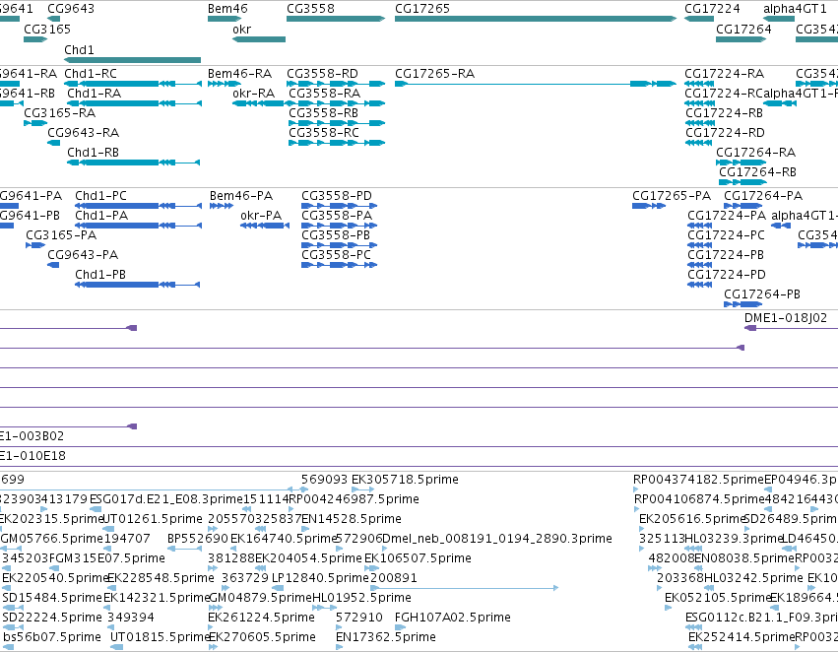838x652 pixels.
Task: Open the CG9643-RA transcript label
Action: [84, 133]
